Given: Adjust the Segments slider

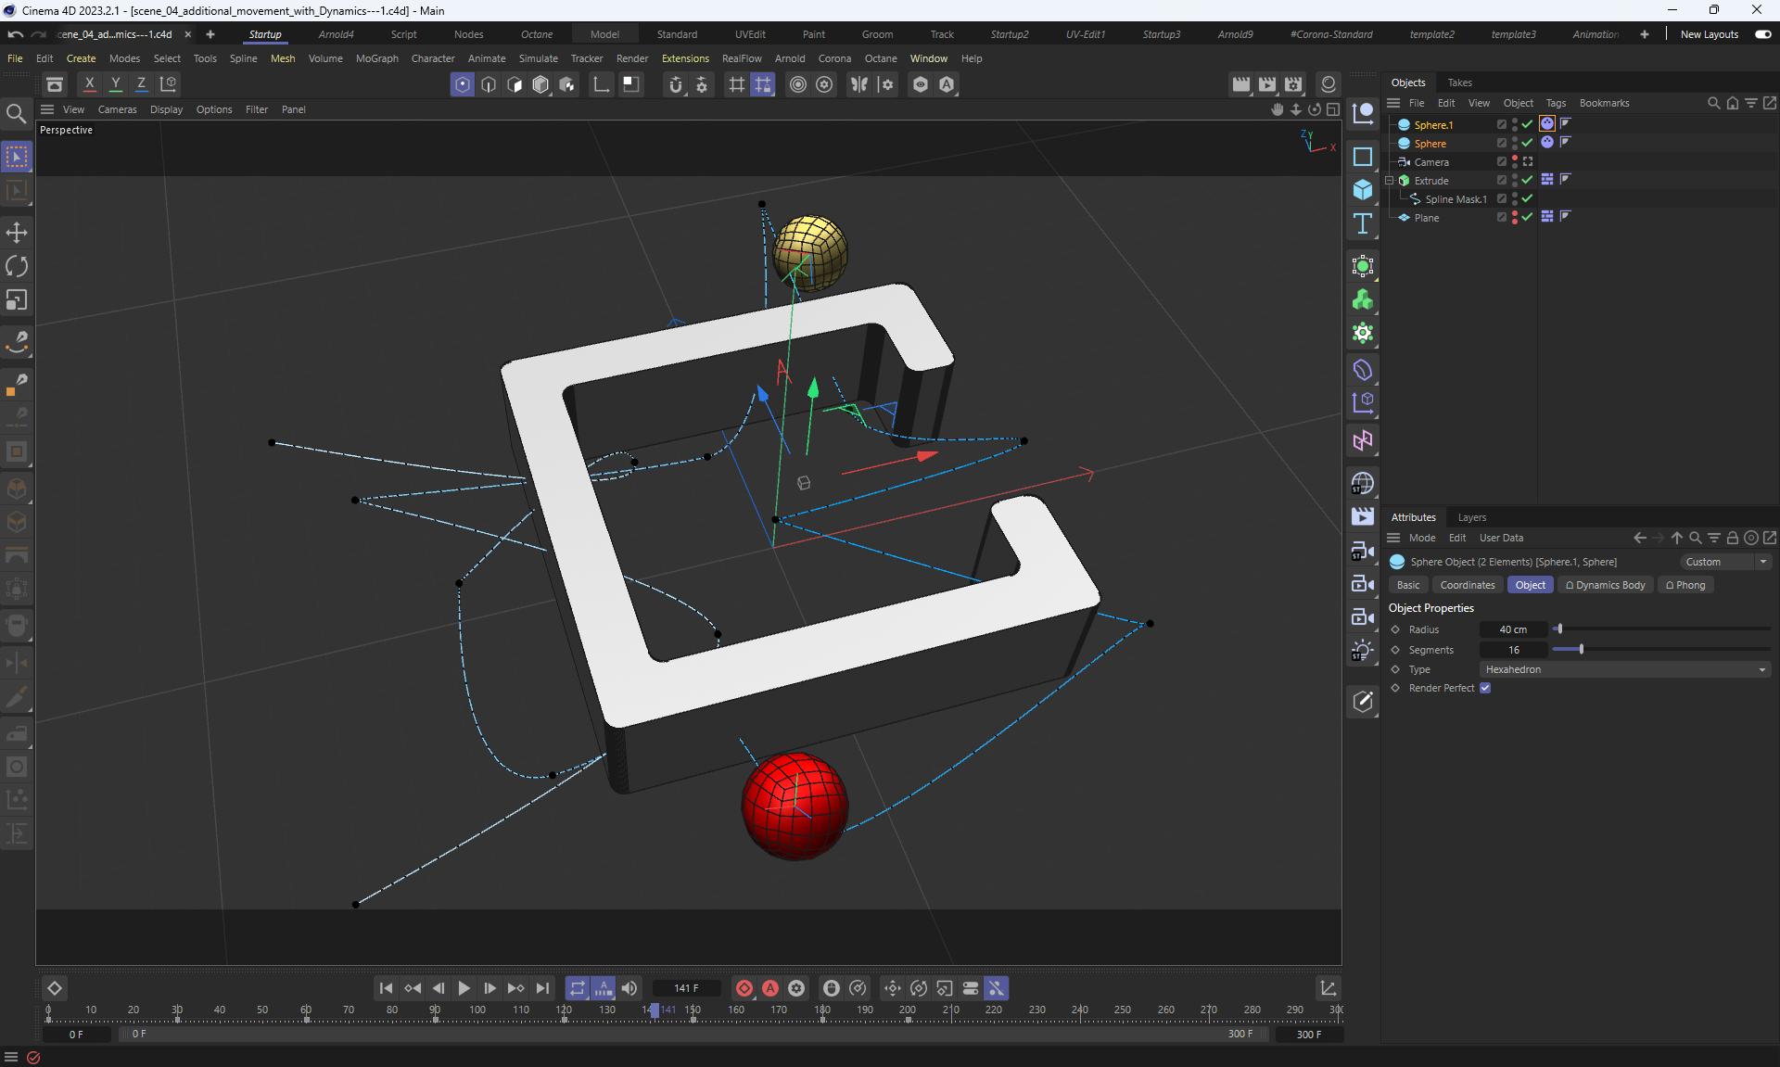Looking at the screenshot, I should 1581,650.
